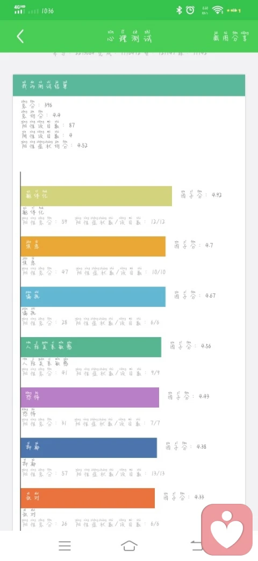Tap the Bluetooth status bar icon

179,10
